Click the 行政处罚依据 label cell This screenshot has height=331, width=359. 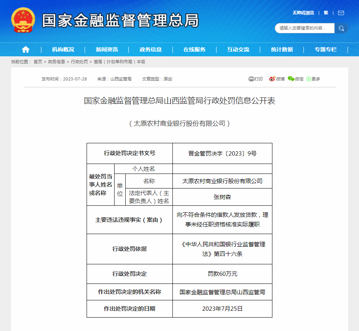tap(130, 249)
